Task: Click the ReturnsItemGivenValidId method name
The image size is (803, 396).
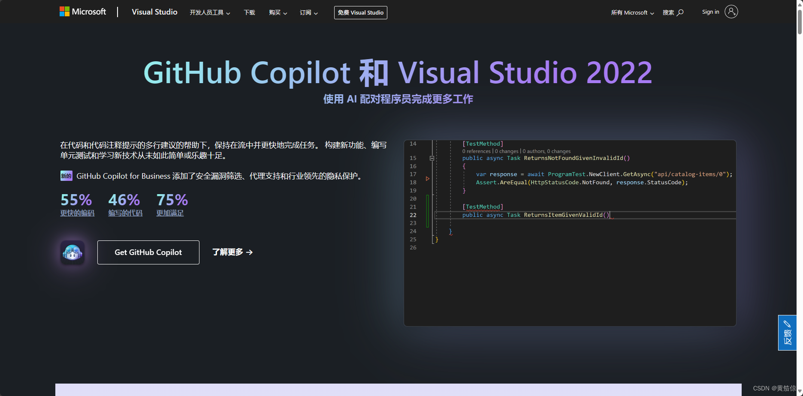Action: point(563,215)
